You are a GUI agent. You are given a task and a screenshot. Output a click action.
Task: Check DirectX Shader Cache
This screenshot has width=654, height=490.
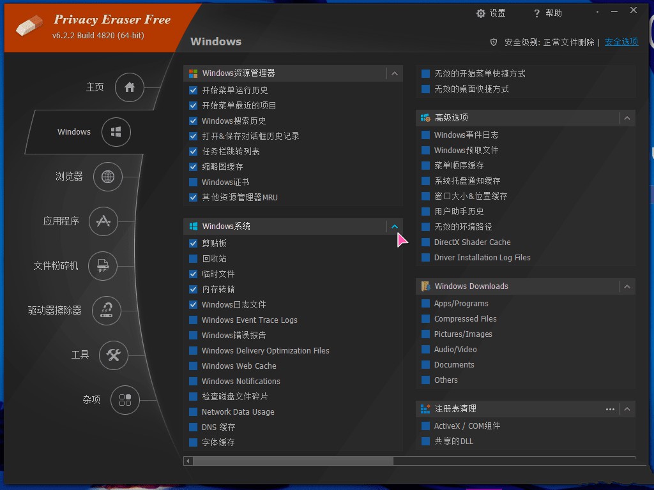click(425, 242)
